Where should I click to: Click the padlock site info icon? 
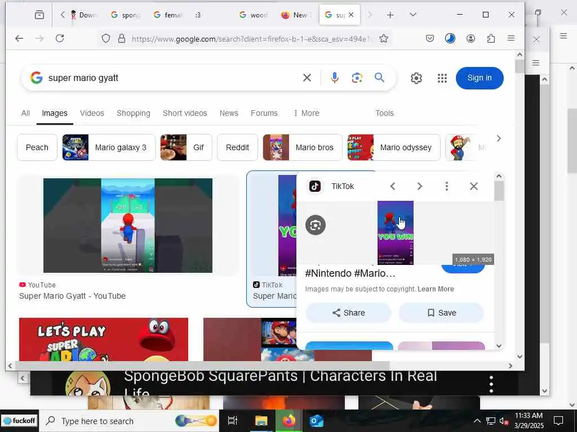[122, 38]
